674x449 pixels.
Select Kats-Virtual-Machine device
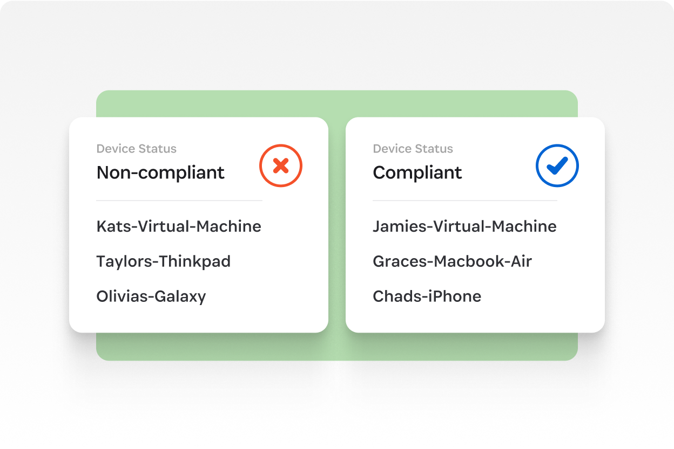click(x=179, y=226)
